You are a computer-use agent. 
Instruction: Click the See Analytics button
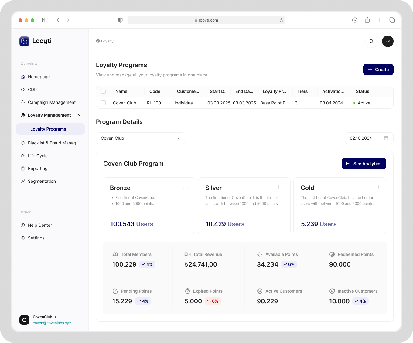pyautogui.click(x=364, y=164)
